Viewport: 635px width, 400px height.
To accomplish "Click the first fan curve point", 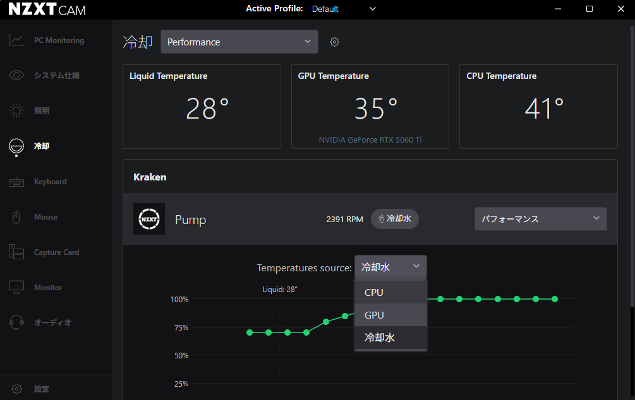I will (x=250, y=332).
